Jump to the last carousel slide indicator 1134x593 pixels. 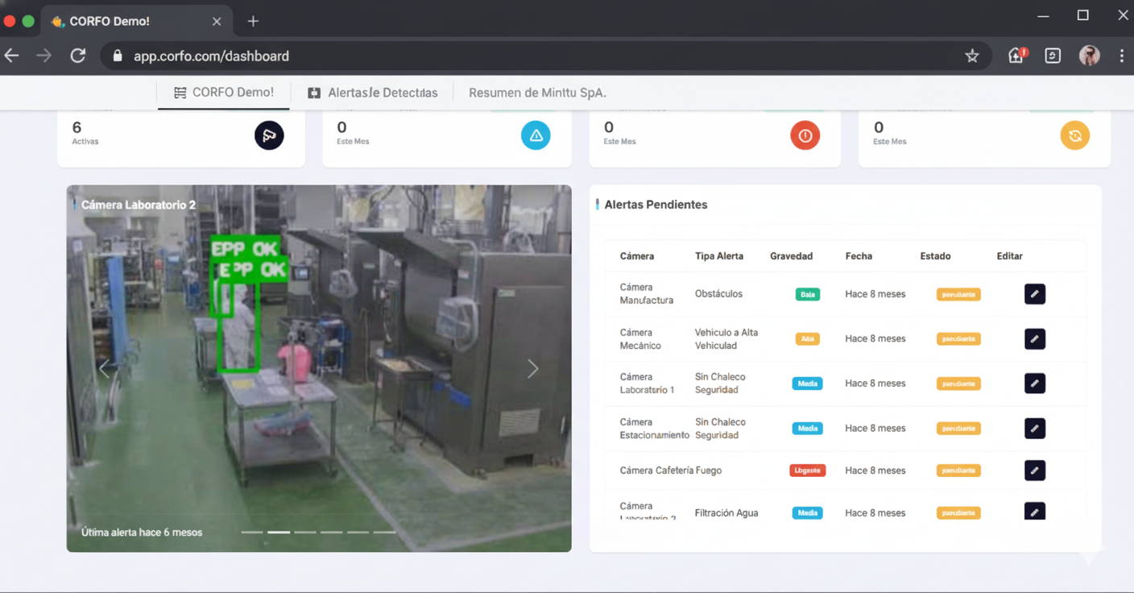coord(384,532)
